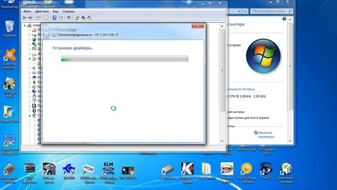337x190 pixels.
Task: Select NCS-Expert tool desktop label
Action: (266, 151)
